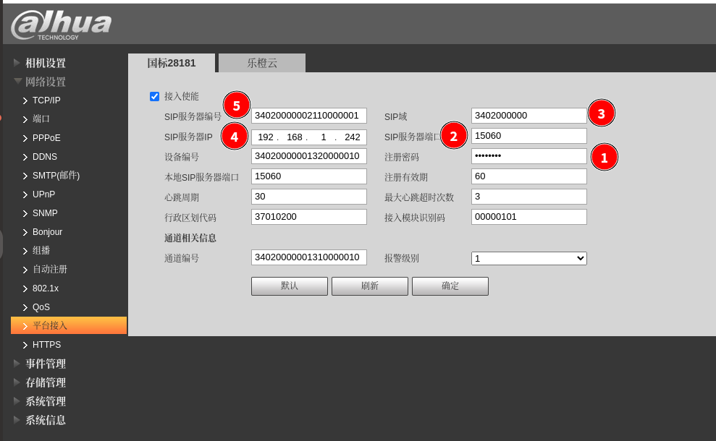716x441 pixels.
Task: Collapse the 网络设置 section
Action: [x=45, y=82]
